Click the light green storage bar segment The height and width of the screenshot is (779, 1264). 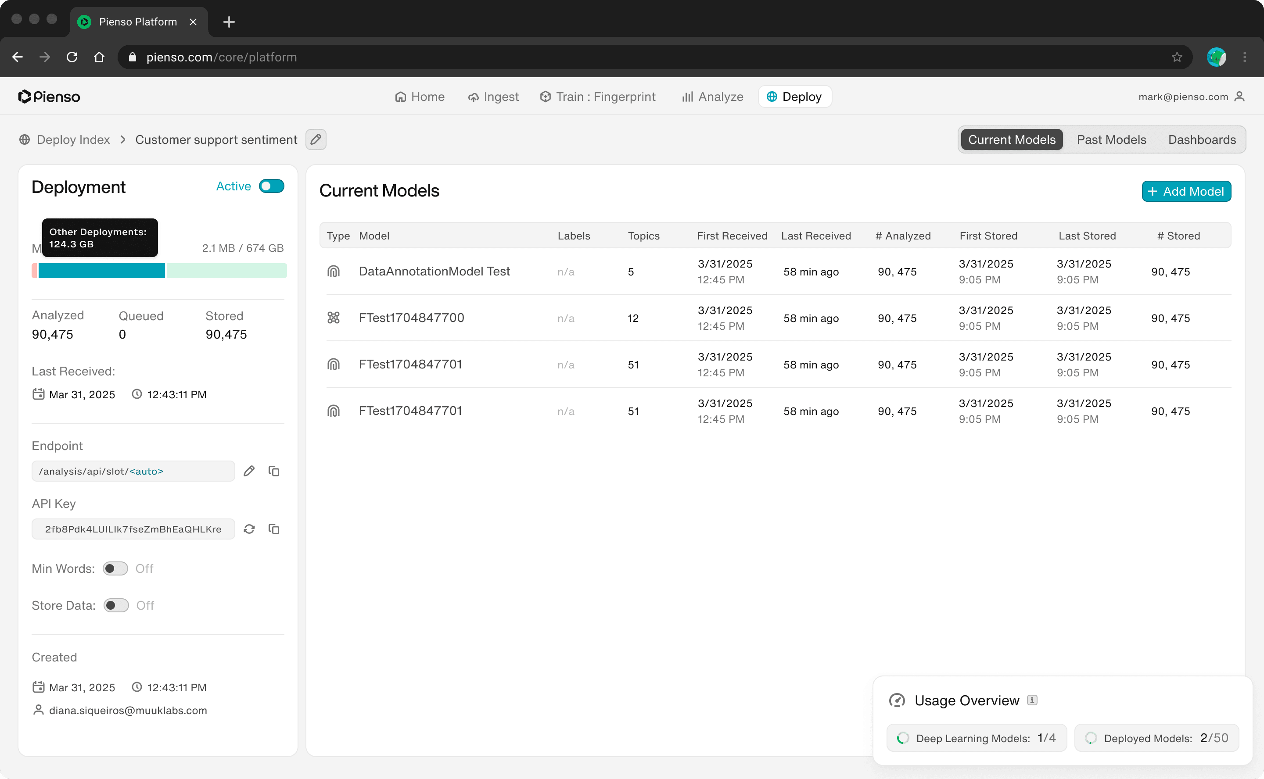click(227, 271)
